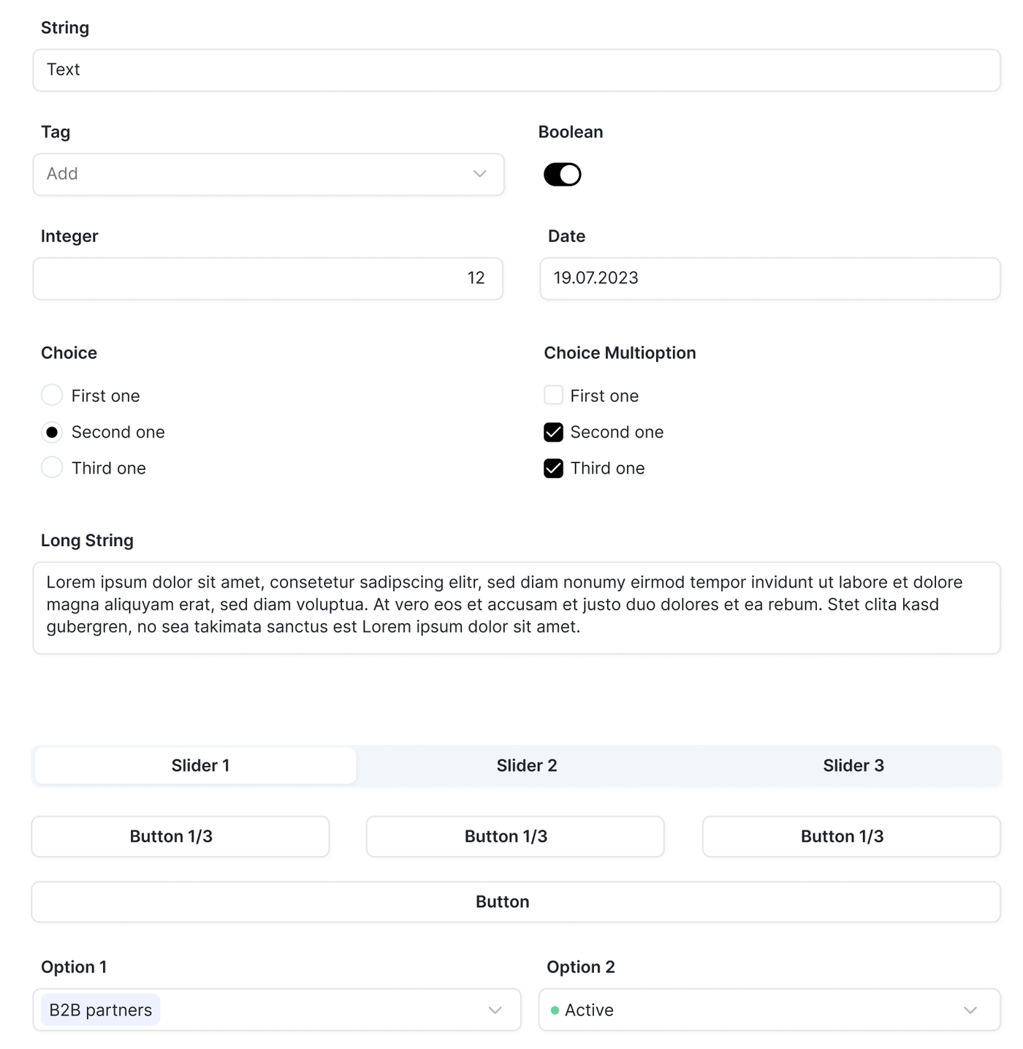Uncheck the 'Second one' multioption checkbox
The width and height of the screenshot is (1023, 1049).
(553, 432)
